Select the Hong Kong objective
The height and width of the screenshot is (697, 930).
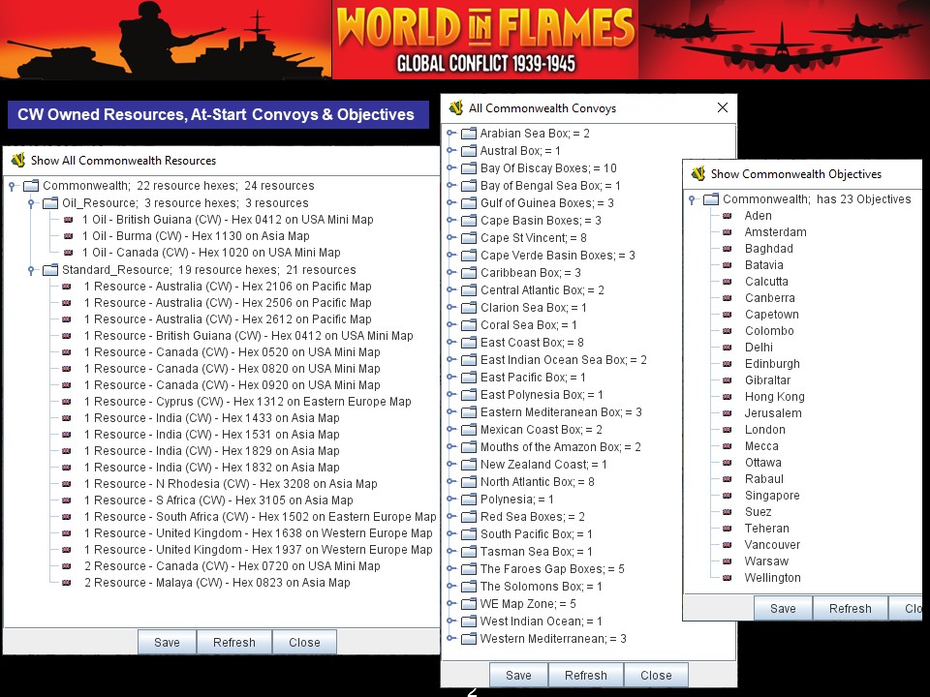[775, 397]
